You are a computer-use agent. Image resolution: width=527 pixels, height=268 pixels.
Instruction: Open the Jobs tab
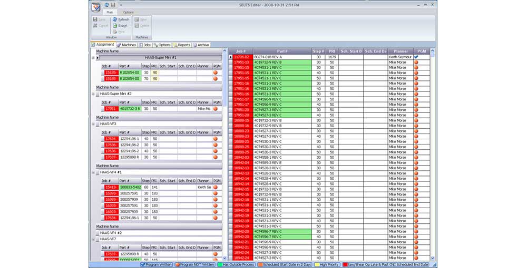coord(145,45)
